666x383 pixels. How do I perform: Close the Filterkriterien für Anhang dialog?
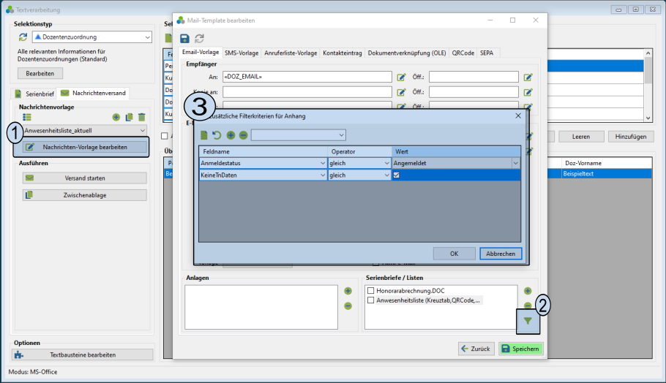(x=518, y=115)
